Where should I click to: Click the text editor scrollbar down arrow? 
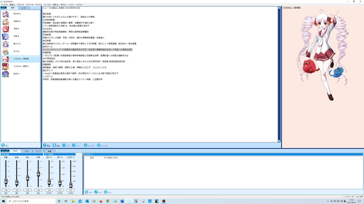point(279,141)
